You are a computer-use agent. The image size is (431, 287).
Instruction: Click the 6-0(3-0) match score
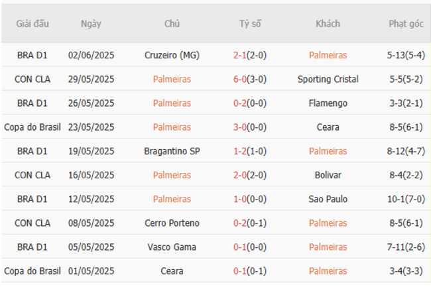tap(250, 80)
